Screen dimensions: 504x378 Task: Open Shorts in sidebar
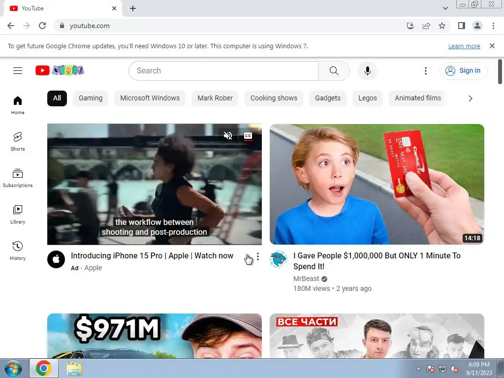[x=18, y=142]
